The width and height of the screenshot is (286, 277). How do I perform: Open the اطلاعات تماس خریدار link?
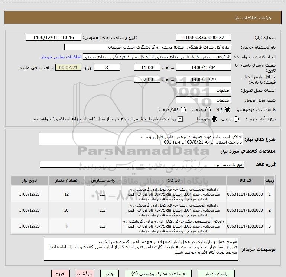pyautogui.click(x=61, y=57)
